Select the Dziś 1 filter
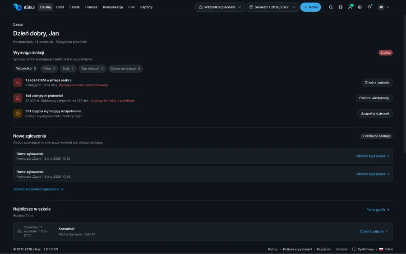This screenshot has width=406, height=254. (x=68, y=69)
